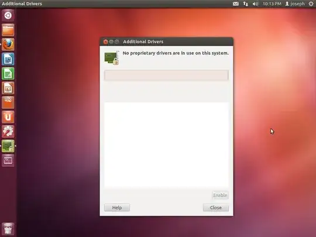Click the 'No proprietary drivers' message text

[x=176, y=53]
